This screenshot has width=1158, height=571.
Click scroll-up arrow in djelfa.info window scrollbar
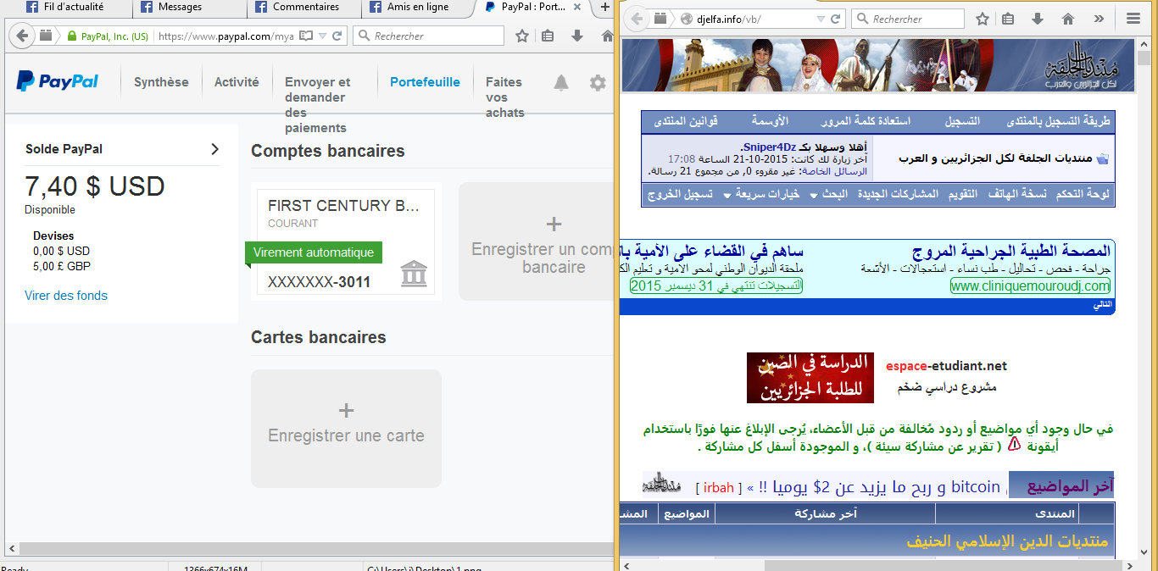pos(1144,44)
